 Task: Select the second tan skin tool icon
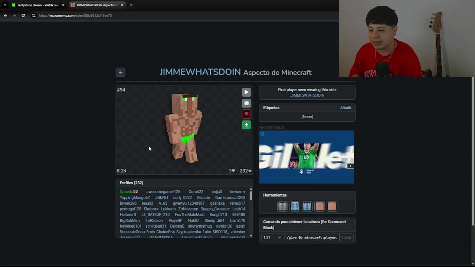pyautogui.click(x=332, y=207)
